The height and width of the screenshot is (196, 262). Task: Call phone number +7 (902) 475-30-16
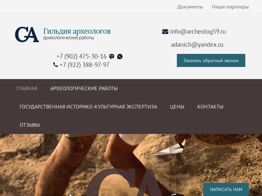(81, 56)
